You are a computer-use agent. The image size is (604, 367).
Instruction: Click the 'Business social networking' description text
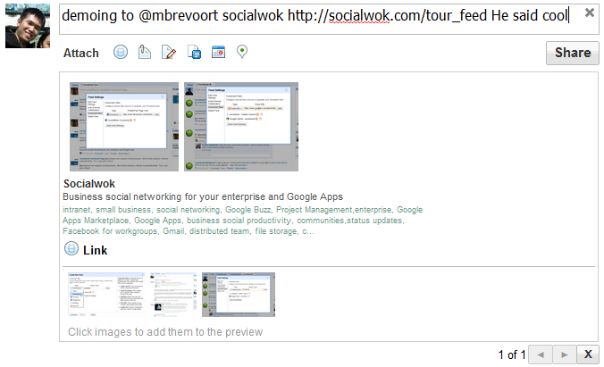pos(203,196)
